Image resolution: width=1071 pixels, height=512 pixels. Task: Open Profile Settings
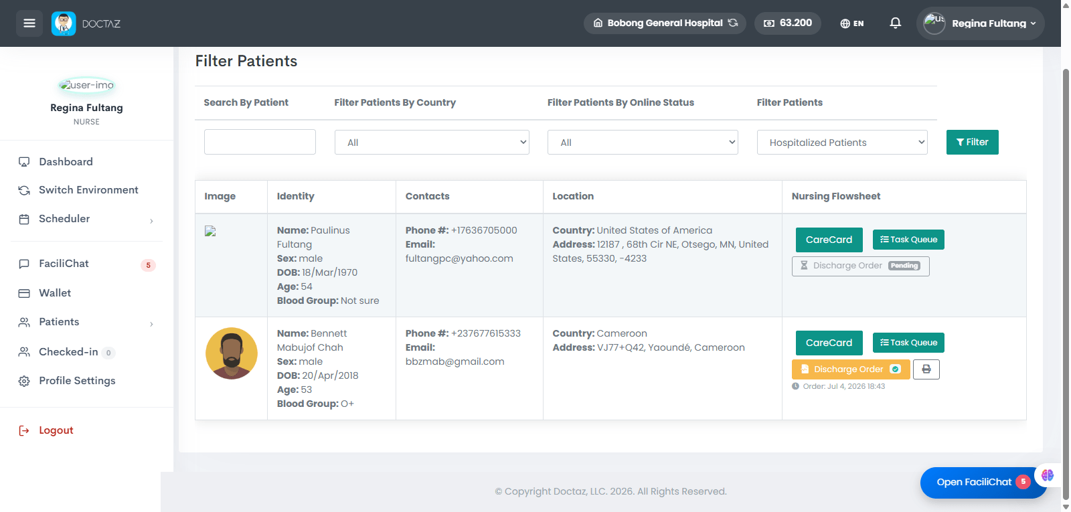[77, 381]
